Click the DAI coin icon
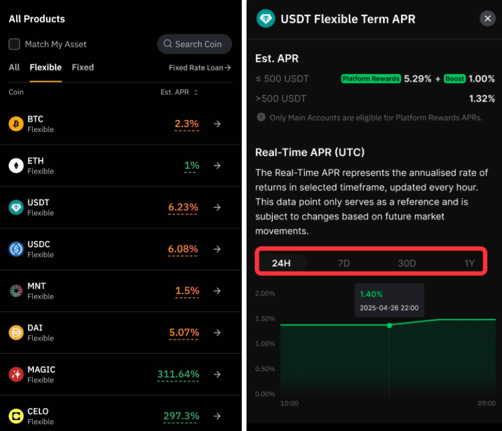This screenshot has height=431, width=502. tap(16, 333)
